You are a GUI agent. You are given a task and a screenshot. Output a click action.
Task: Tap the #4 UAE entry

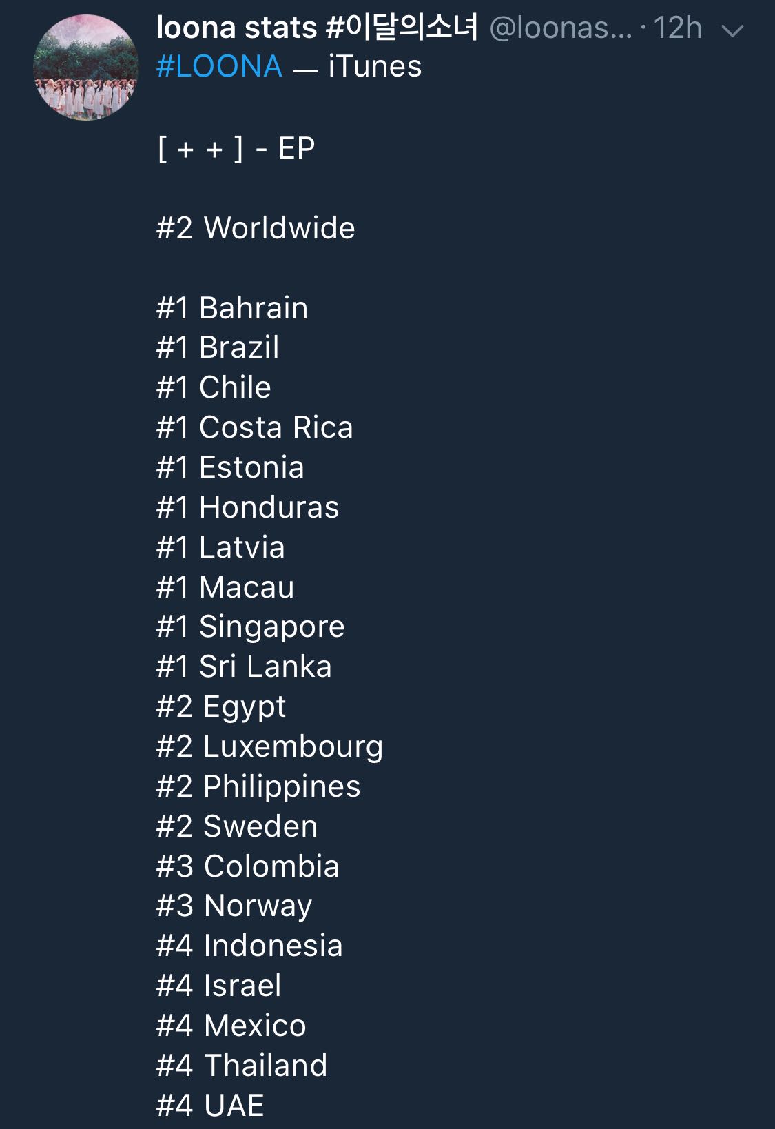click(x=210, y=1106)
